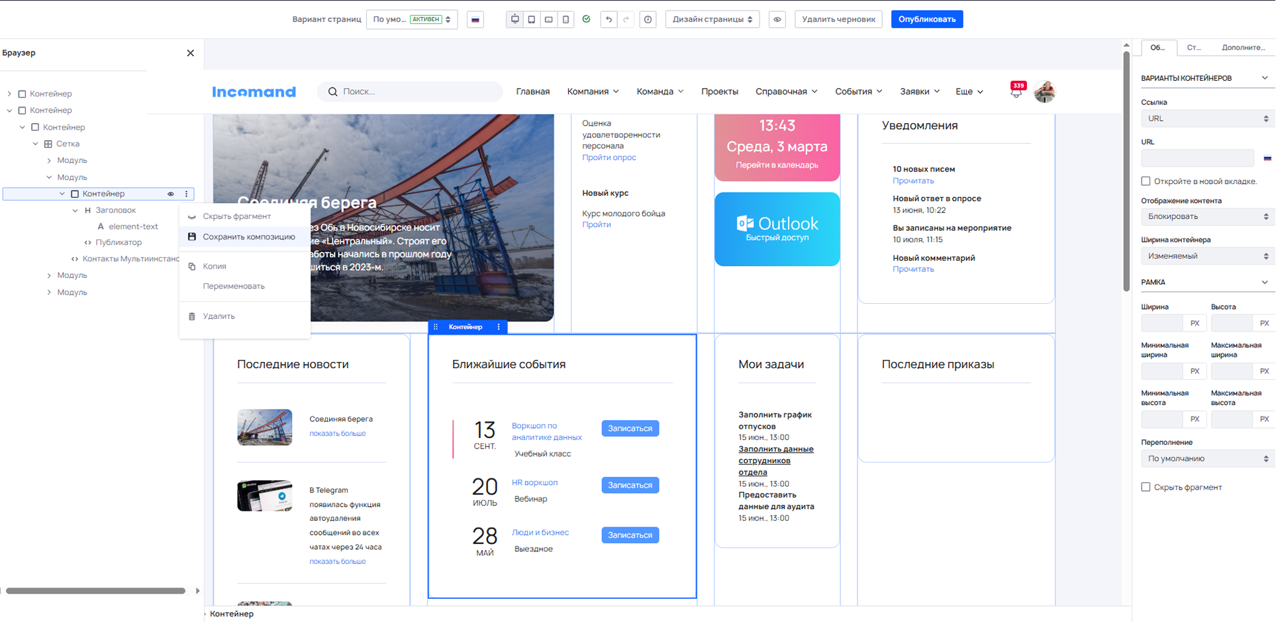Click the preview eye icon in toolbar
1278x622 pixels.
[777, 19]
